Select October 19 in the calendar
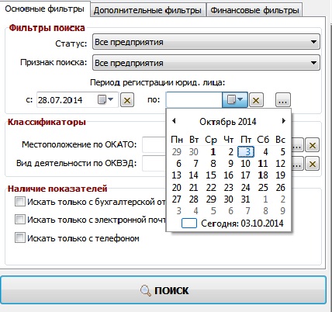Image resolution: width=332 pixels, height=312 pixels. pyautogui.click(x=280, y=175)
